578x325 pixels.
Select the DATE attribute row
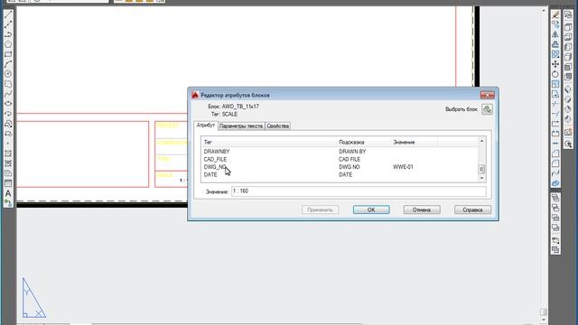point(340,174)
